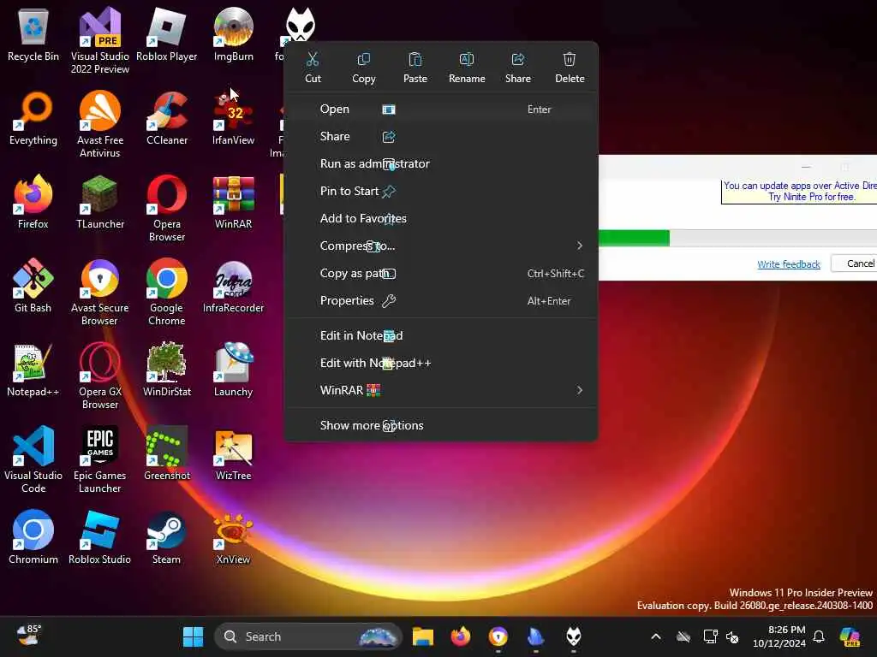The image size is (877, 657).
Task: Show hidden system tray icons chevron
Action: click(656, 636)
